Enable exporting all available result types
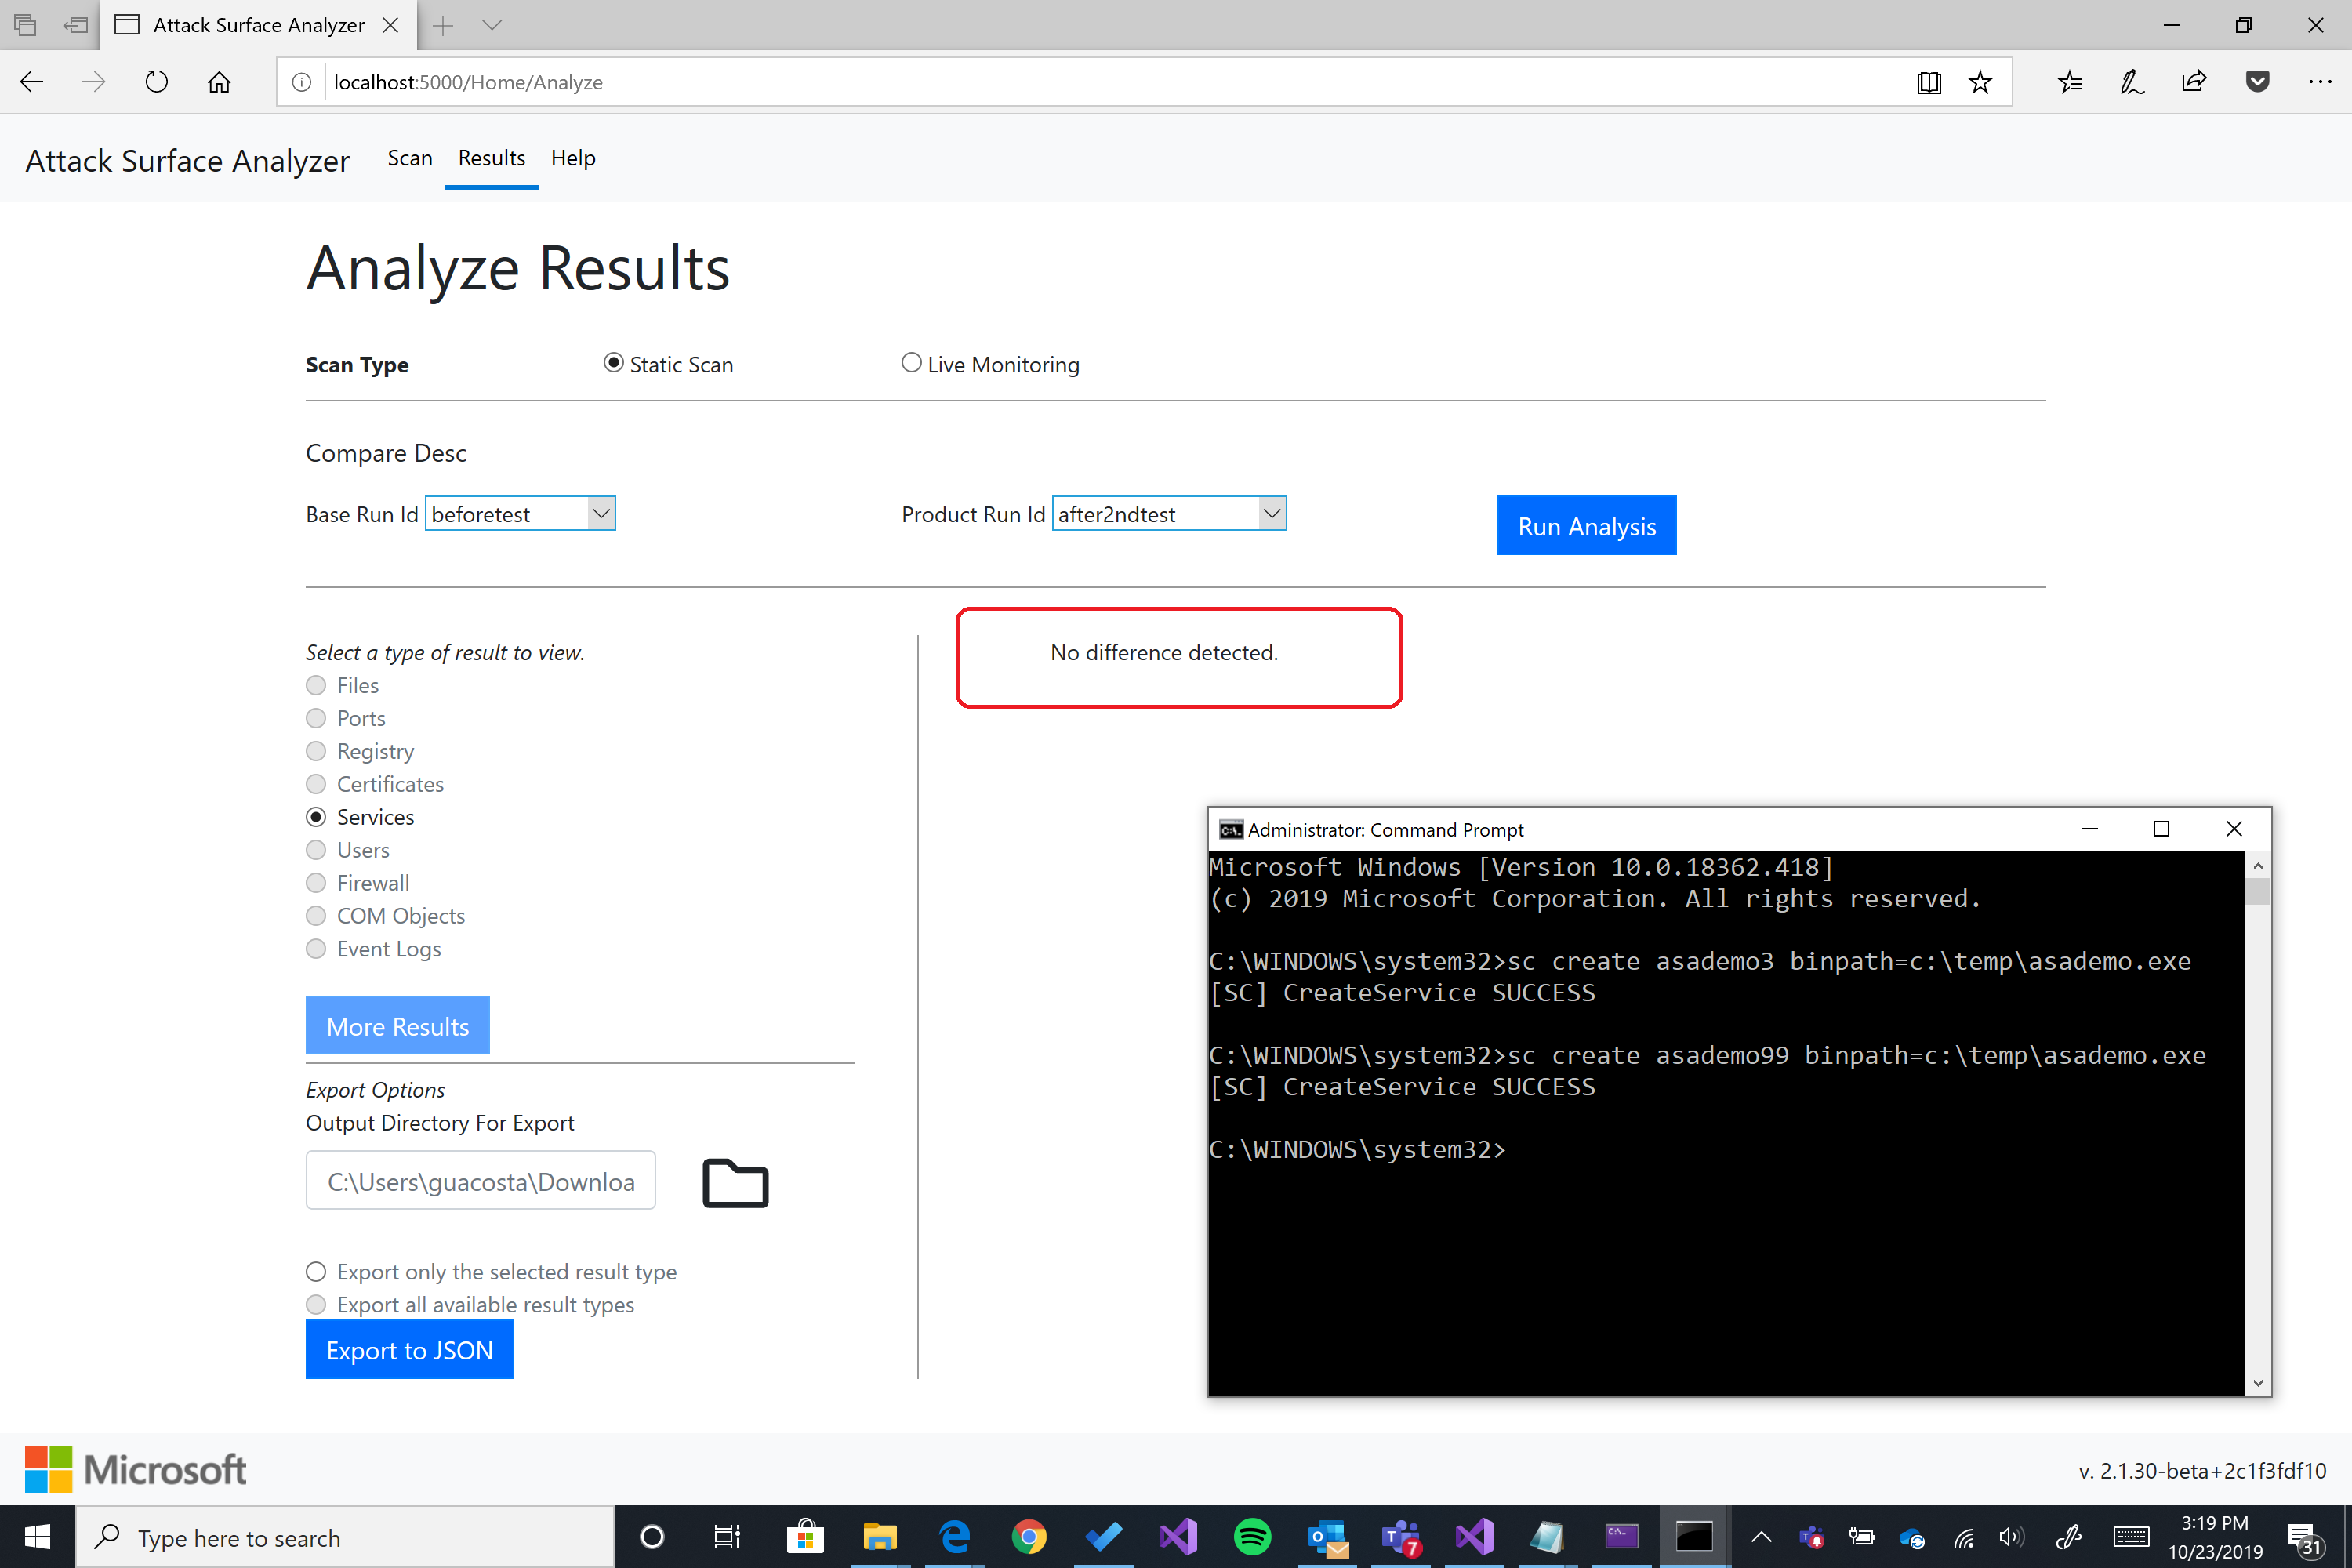The width and height of the screenshot is (2352, 1568). [316, 1304]
